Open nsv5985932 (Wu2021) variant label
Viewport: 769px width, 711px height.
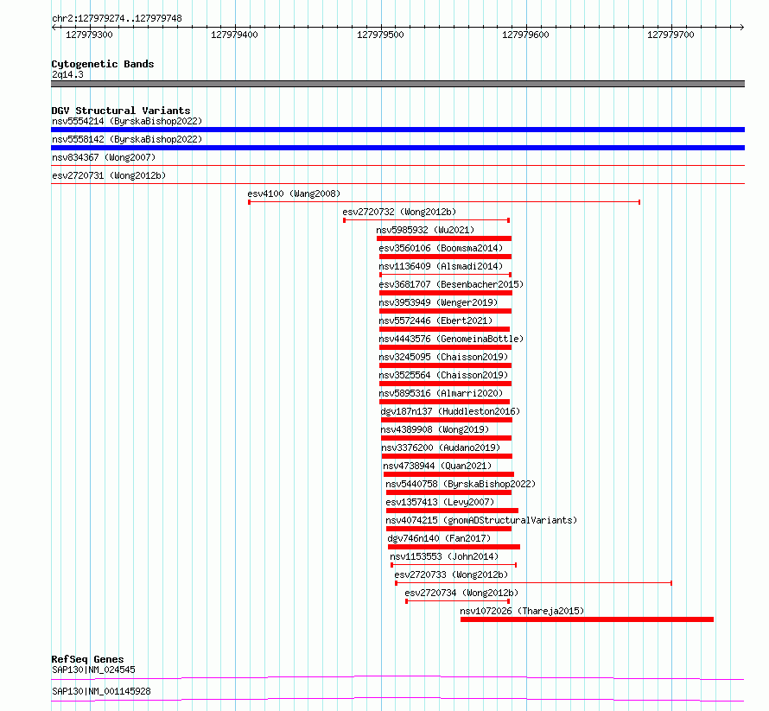425,230
